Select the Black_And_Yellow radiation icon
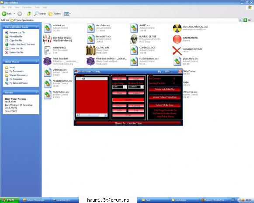 pos(177,28)
